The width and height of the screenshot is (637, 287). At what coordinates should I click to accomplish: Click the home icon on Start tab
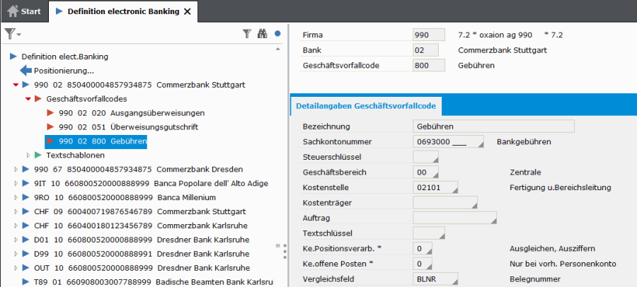pos(12,11)
